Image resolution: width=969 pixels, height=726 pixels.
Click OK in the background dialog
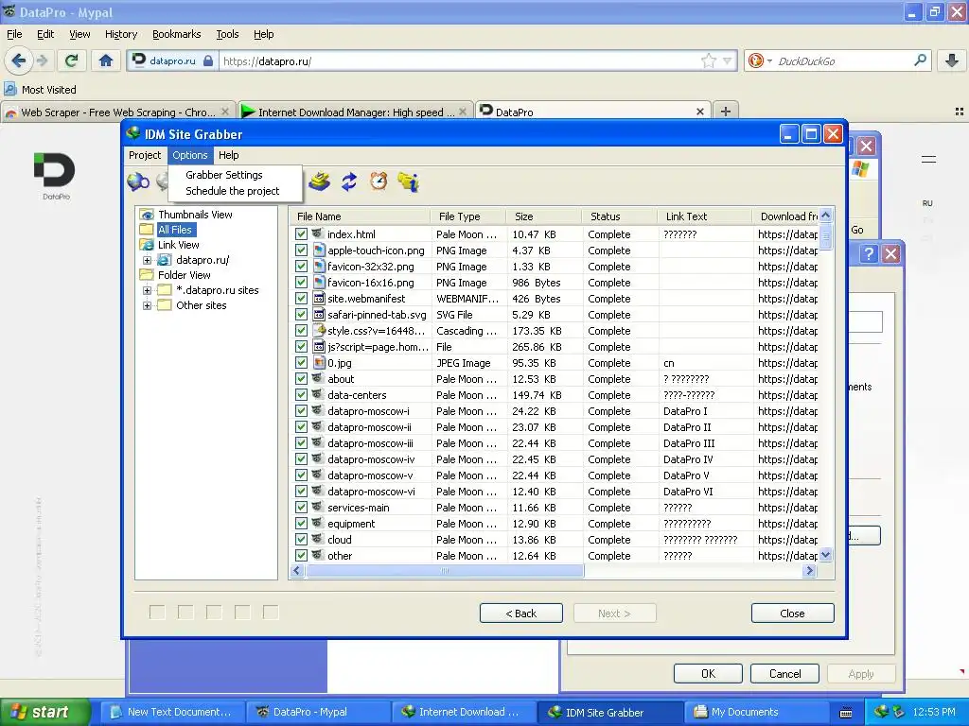coord(708,673)
